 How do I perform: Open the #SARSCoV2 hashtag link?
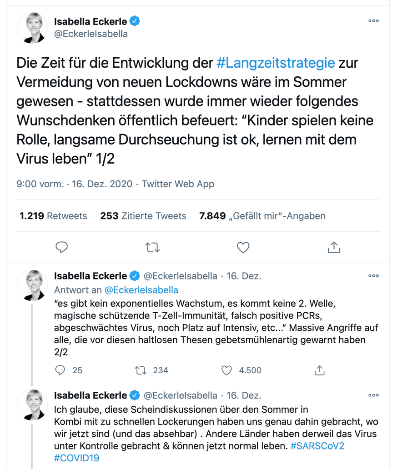317,446
